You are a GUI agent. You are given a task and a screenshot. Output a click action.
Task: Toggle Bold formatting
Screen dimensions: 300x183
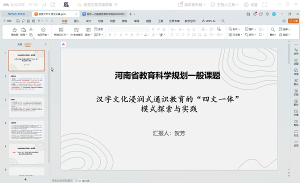coord(109,34)
